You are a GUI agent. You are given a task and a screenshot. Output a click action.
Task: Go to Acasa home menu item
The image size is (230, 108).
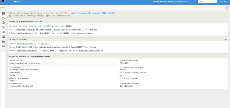pos(18,2)
